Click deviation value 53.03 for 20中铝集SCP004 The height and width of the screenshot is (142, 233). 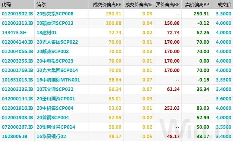[x=115, y=108]
